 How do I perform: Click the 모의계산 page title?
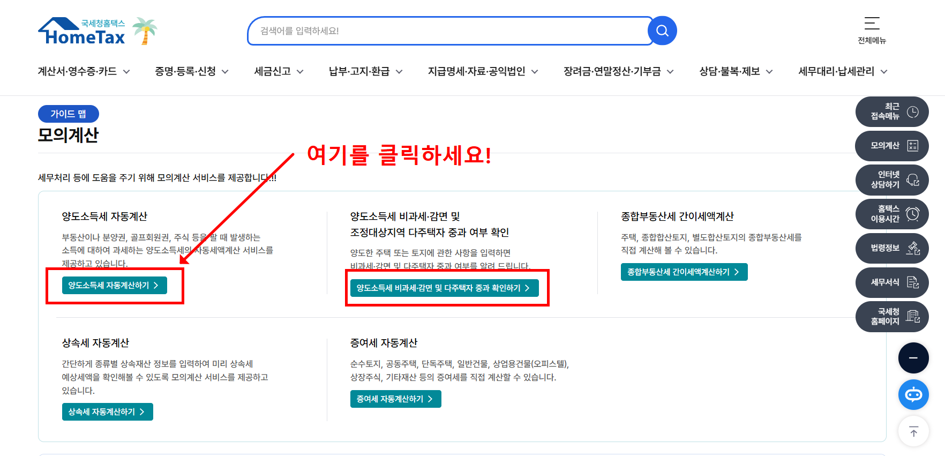(68, 135)
